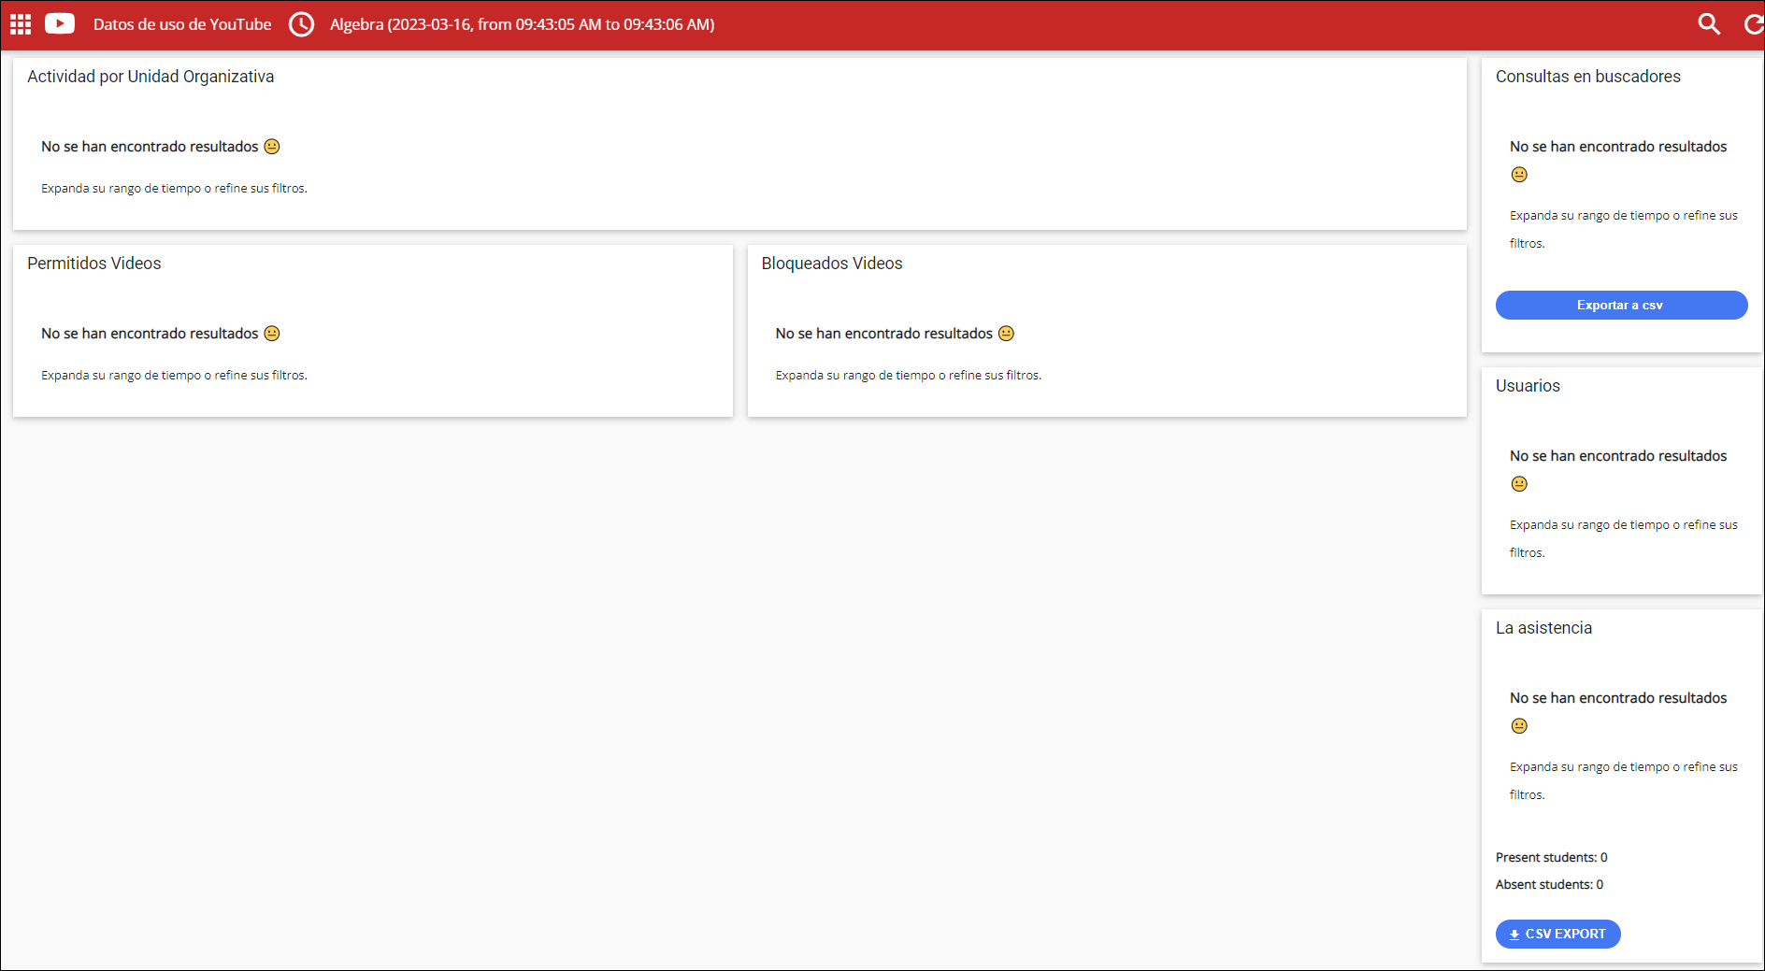Open the apps grid menu icon

coord(21,24)
